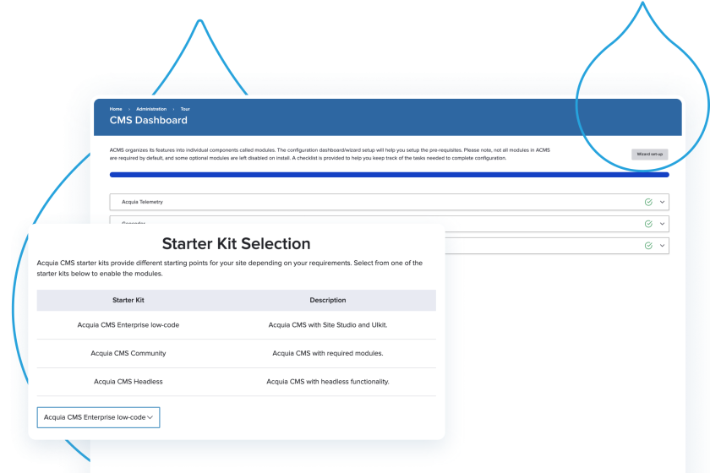
Task: Click the third row's green check icon
Action: [648, 246]
